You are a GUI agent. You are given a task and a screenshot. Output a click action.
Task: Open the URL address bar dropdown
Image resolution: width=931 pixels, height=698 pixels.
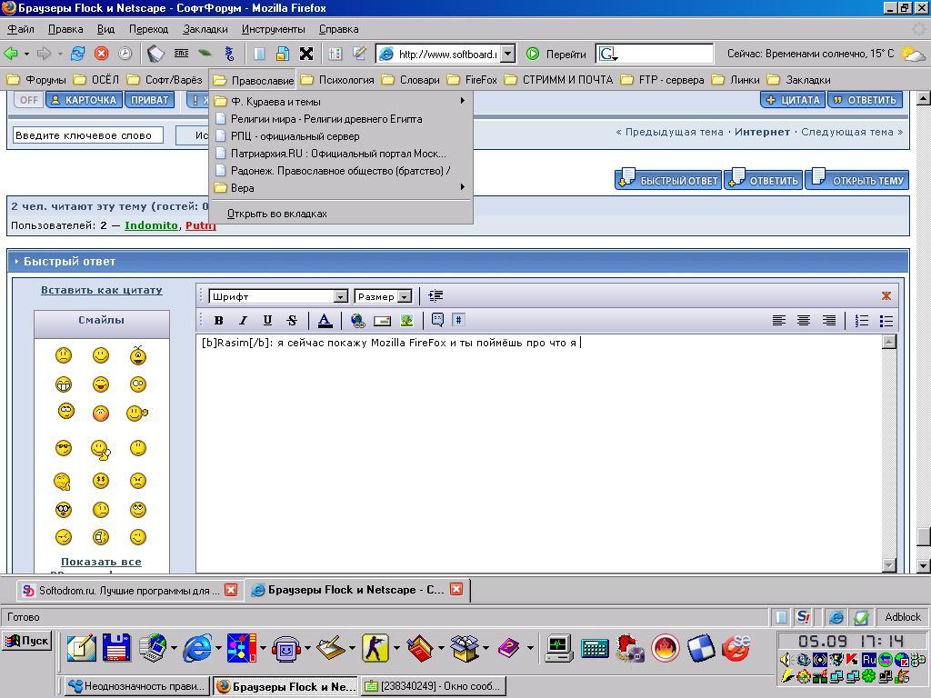(507, 54)
